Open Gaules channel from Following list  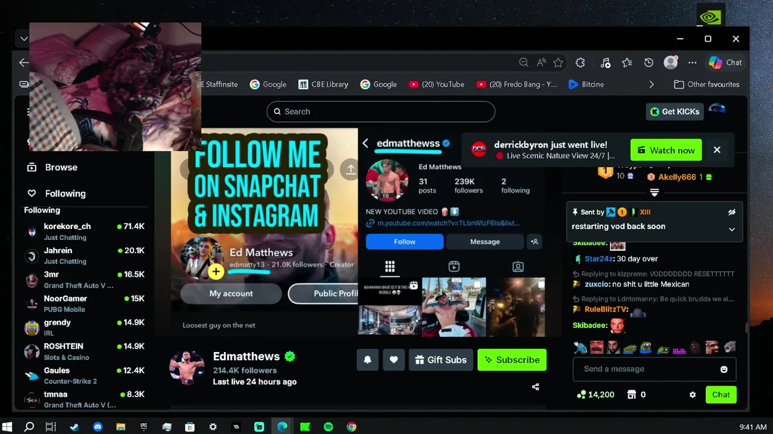85,376
